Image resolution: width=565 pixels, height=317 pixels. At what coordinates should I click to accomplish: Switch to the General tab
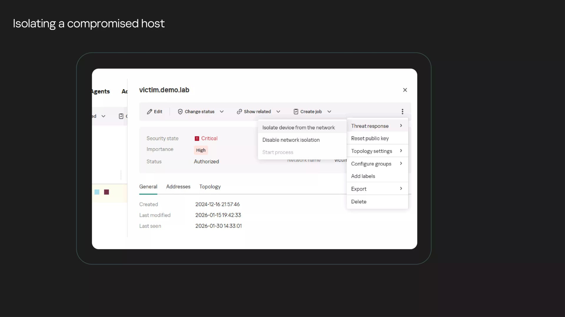148,187
